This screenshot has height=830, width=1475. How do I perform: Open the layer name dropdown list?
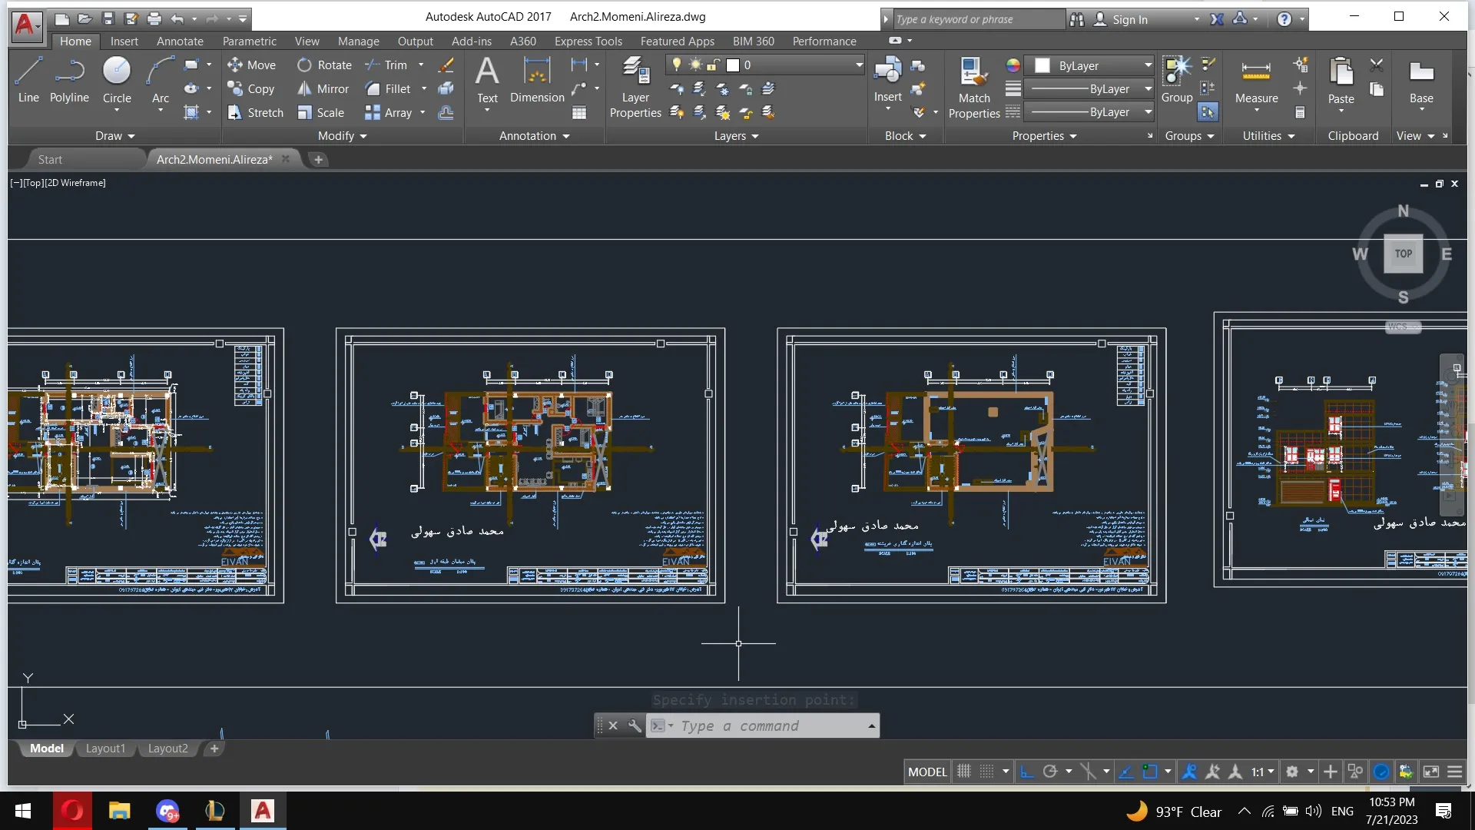tap(859, 65)
